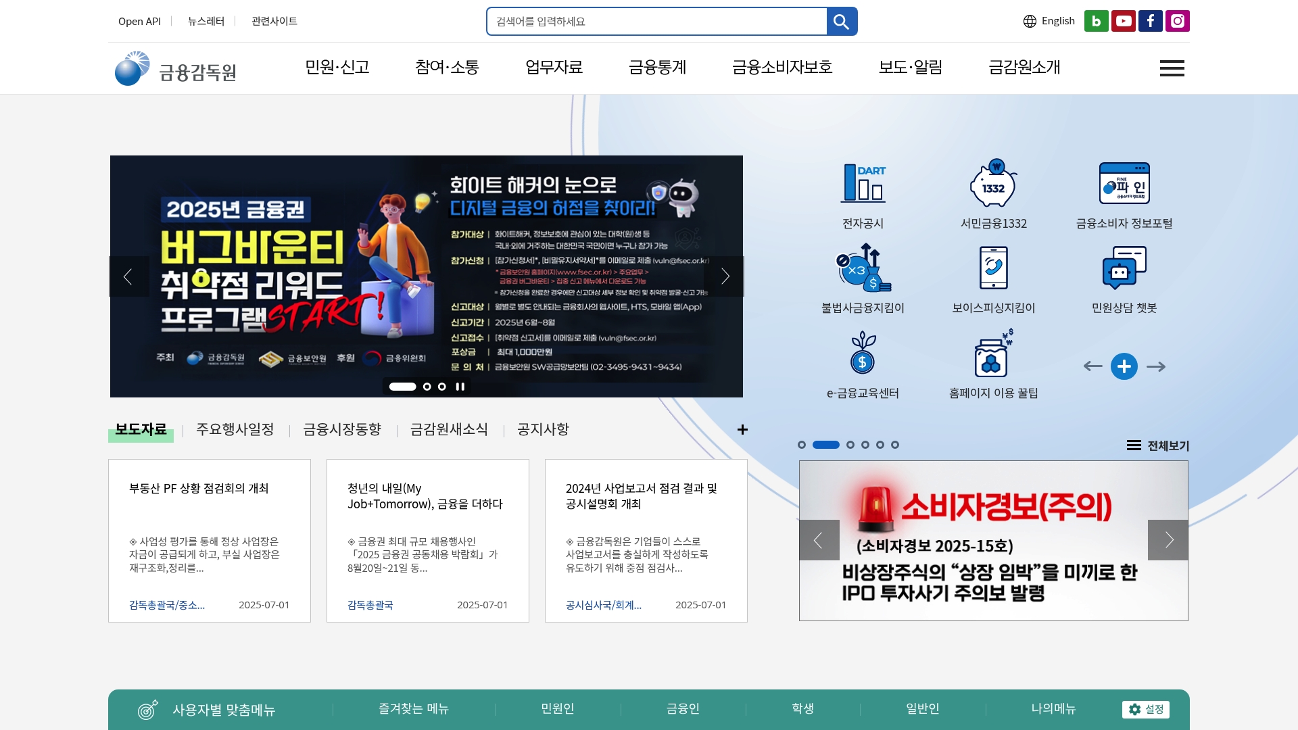Show previous main banner slide

(x=128, y=276)
